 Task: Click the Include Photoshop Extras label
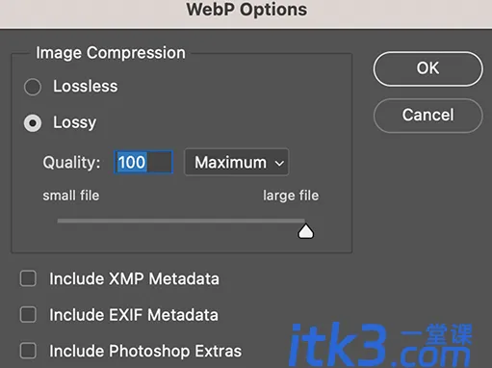tap(145, 351)
